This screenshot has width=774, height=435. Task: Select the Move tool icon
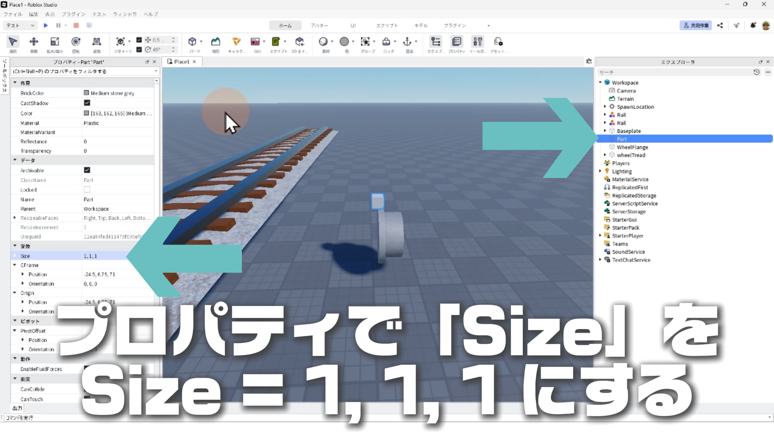(x=34, y=41)
